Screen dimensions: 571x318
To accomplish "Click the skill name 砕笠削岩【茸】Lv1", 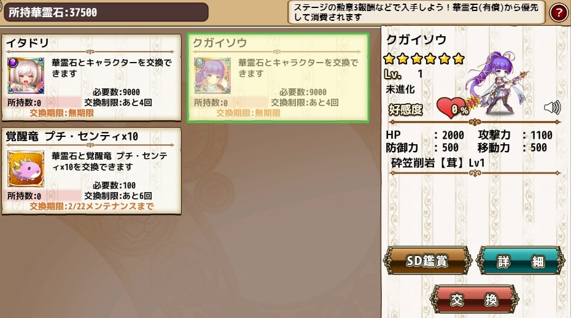I will pyautogui.click(x=438, y=163).
